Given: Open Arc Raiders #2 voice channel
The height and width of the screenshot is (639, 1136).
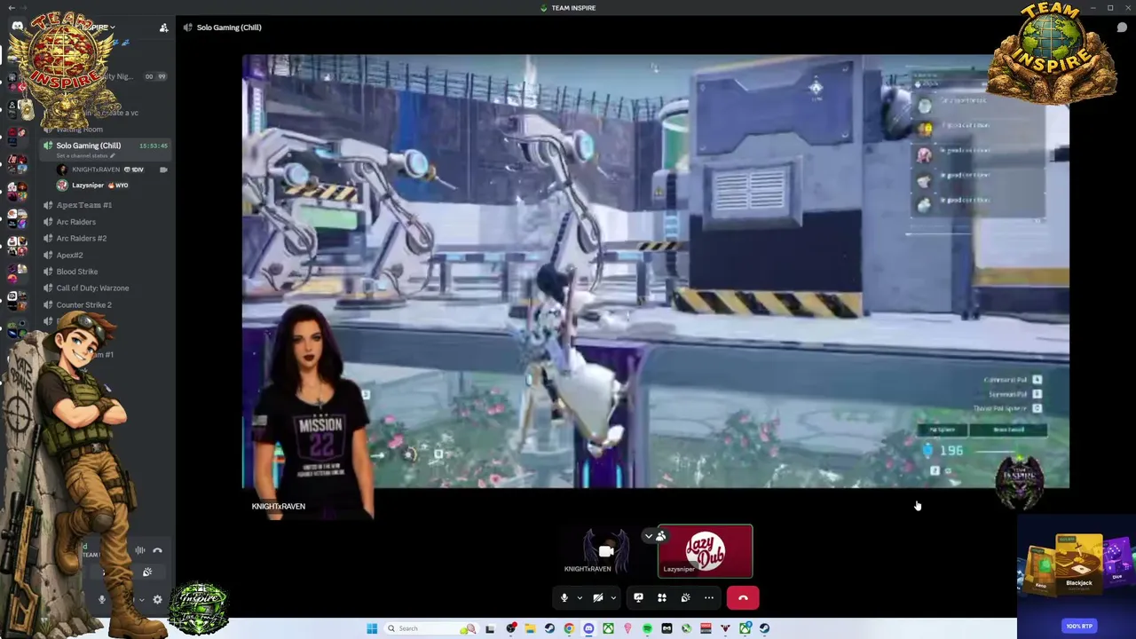Looking at the screenshot, I should [82, 238].
